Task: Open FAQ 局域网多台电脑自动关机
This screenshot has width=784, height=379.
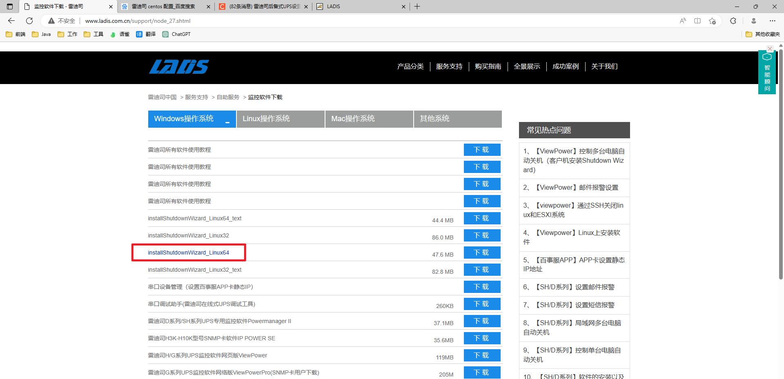Action: click(x=572, y=328)
